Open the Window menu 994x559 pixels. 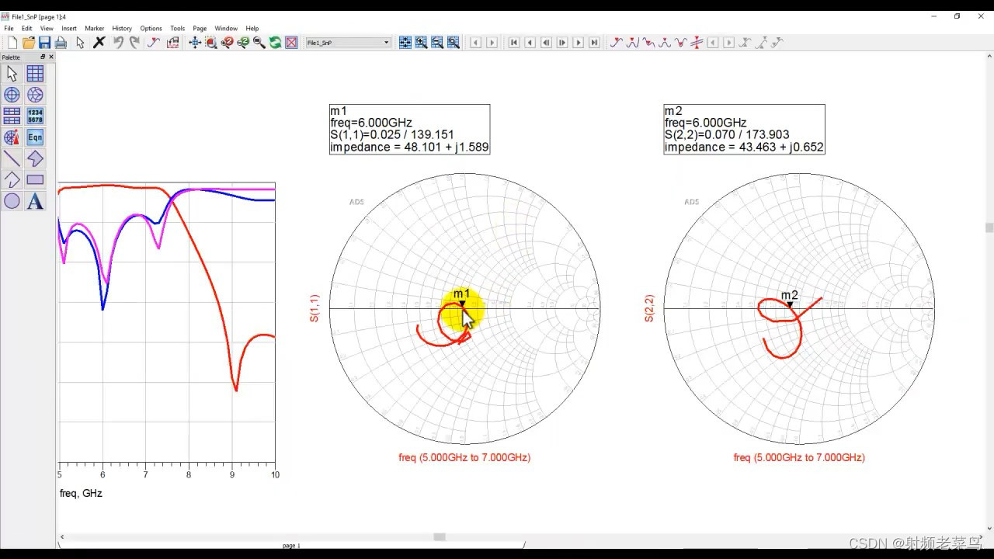tap(226, 29)
